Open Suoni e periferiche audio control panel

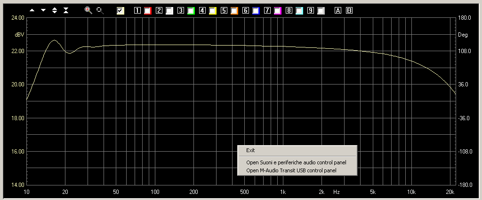pos(296,162)
